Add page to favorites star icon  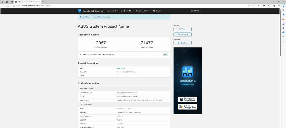tap(253, 6)
